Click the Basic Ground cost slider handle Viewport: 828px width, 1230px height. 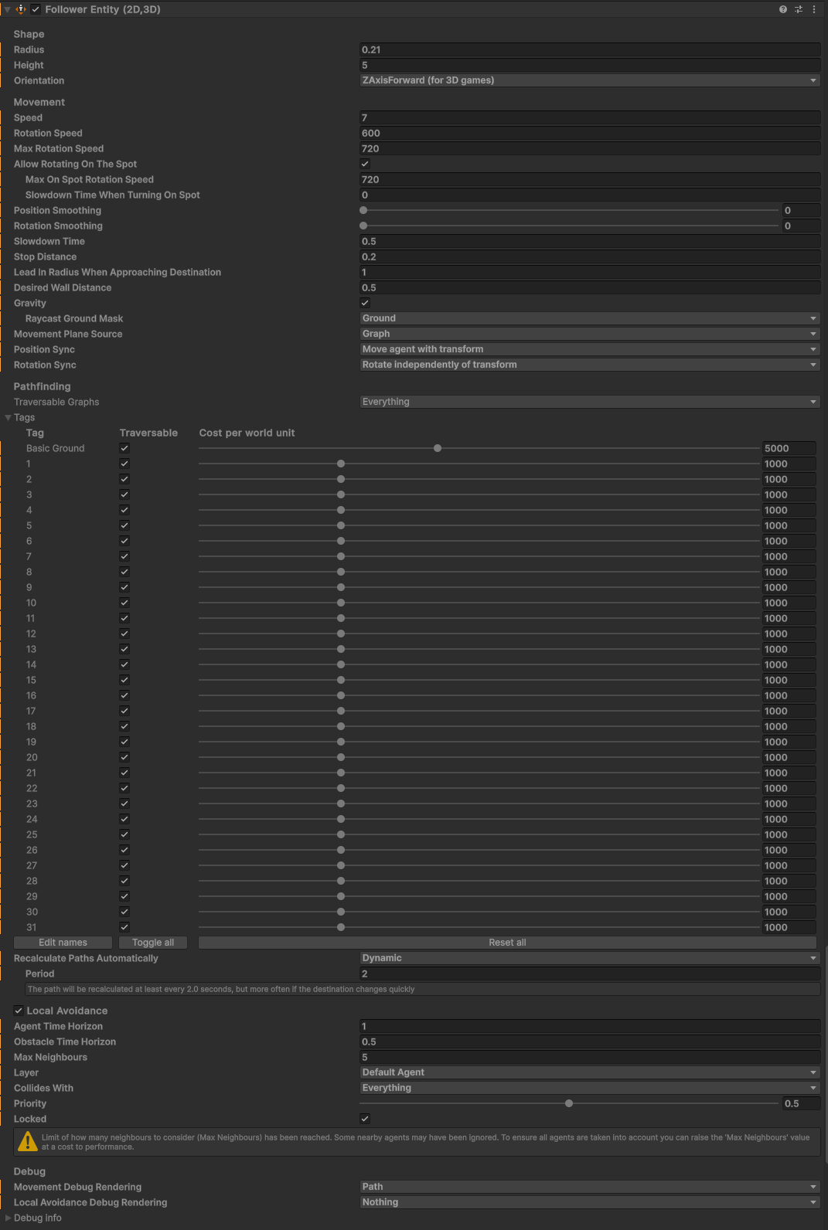click(x=438, y=448)
